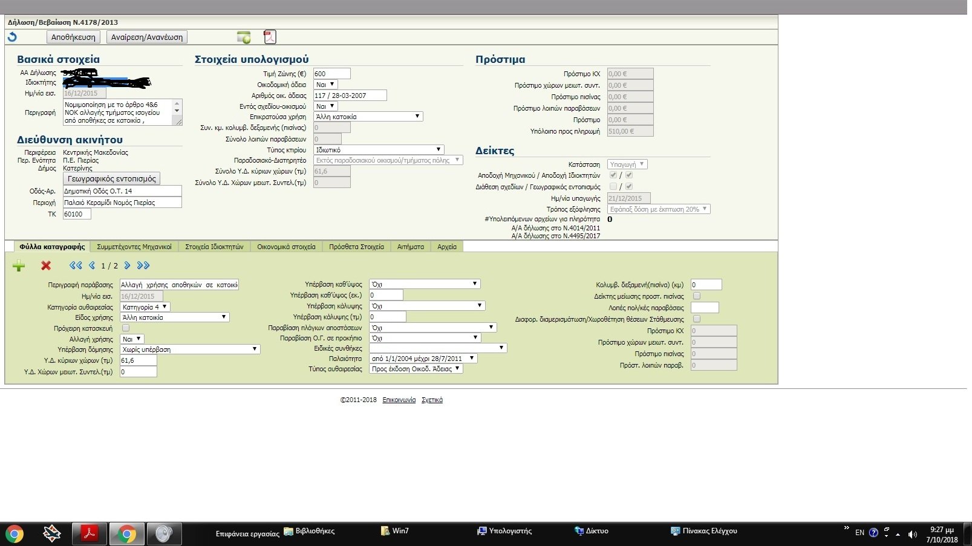The image size is (972, 546).
Task: Add a new record sheet with green plus
Action: tap(19, 265)
